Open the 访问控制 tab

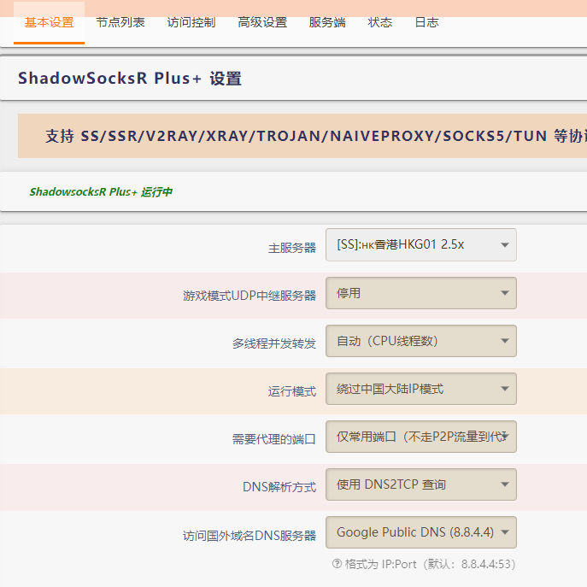tap(191, 23)
